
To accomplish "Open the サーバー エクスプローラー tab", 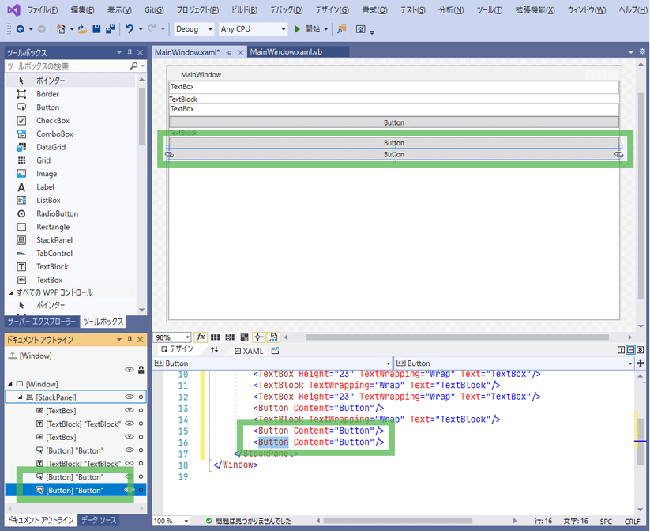I will tap(42, 322).
